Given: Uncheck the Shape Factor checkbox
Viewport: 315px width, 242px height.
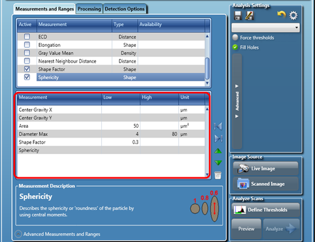Looking at the screenshot, I should pos(27,69).
